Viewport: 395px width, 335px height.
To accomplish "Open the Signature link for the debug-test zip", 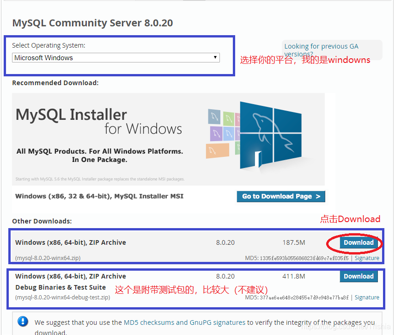I will pyautogui.click(x=367, y=298).
